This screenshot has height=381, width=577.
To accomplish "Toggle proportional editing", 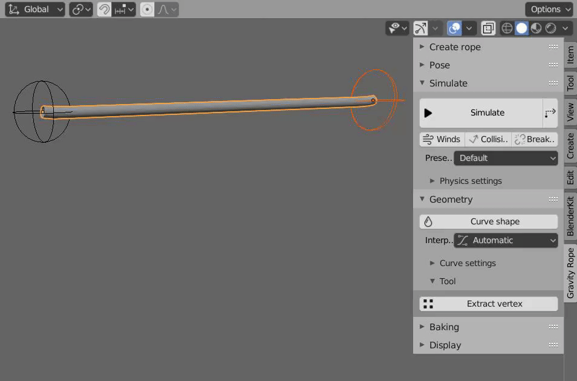I will tap(147, 10).
